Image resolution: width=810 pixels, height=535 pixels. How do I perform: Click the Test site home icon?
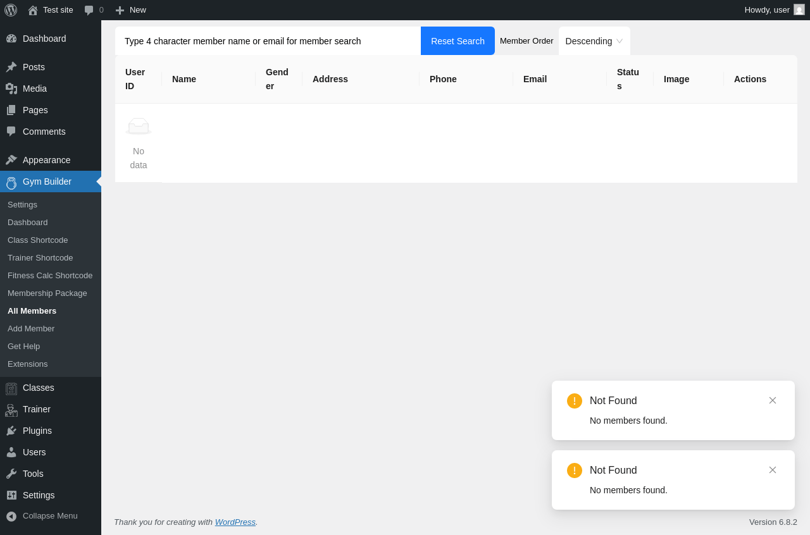pyautogui.click(x=33, y=10)
